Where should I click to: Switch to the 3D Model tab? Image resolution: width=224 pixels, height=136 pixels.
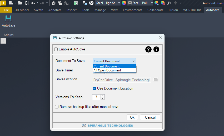coord(22,10)
